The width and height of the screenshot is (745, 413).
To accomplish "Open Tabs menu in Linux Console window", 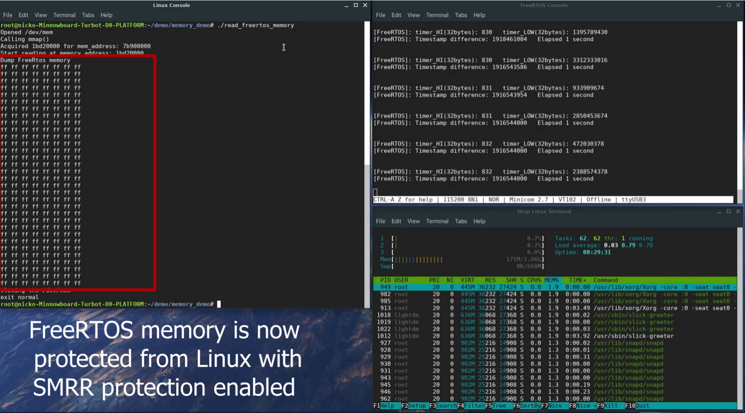I will [x=88, y=15].
